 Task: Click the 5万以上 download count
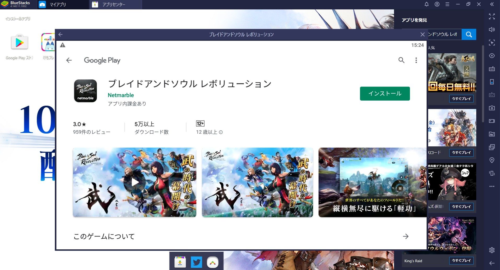point(144,124)
